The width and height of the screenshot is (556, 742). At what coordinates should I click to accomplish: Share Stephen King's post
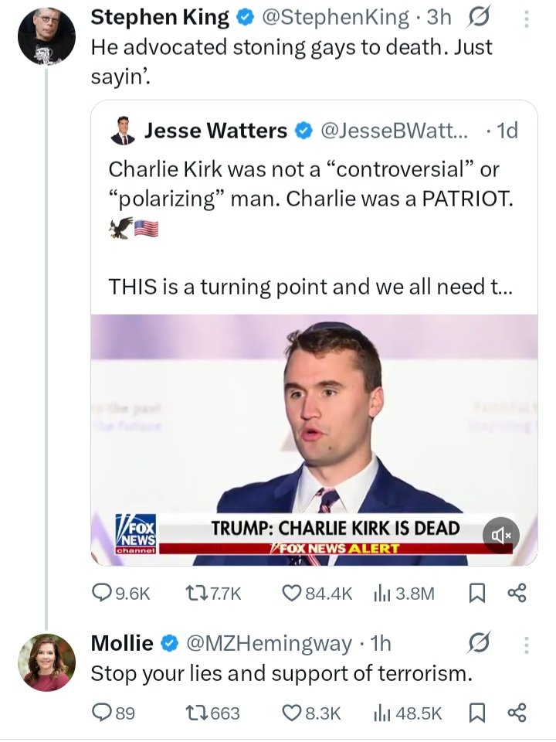point(516,594)
